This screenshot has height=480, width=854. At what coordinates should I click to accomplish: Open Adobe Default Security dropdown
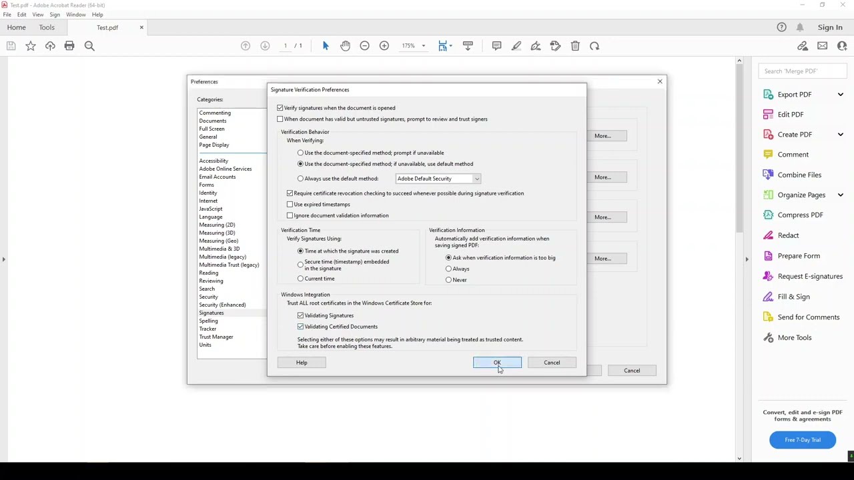[x=438, y=179]
